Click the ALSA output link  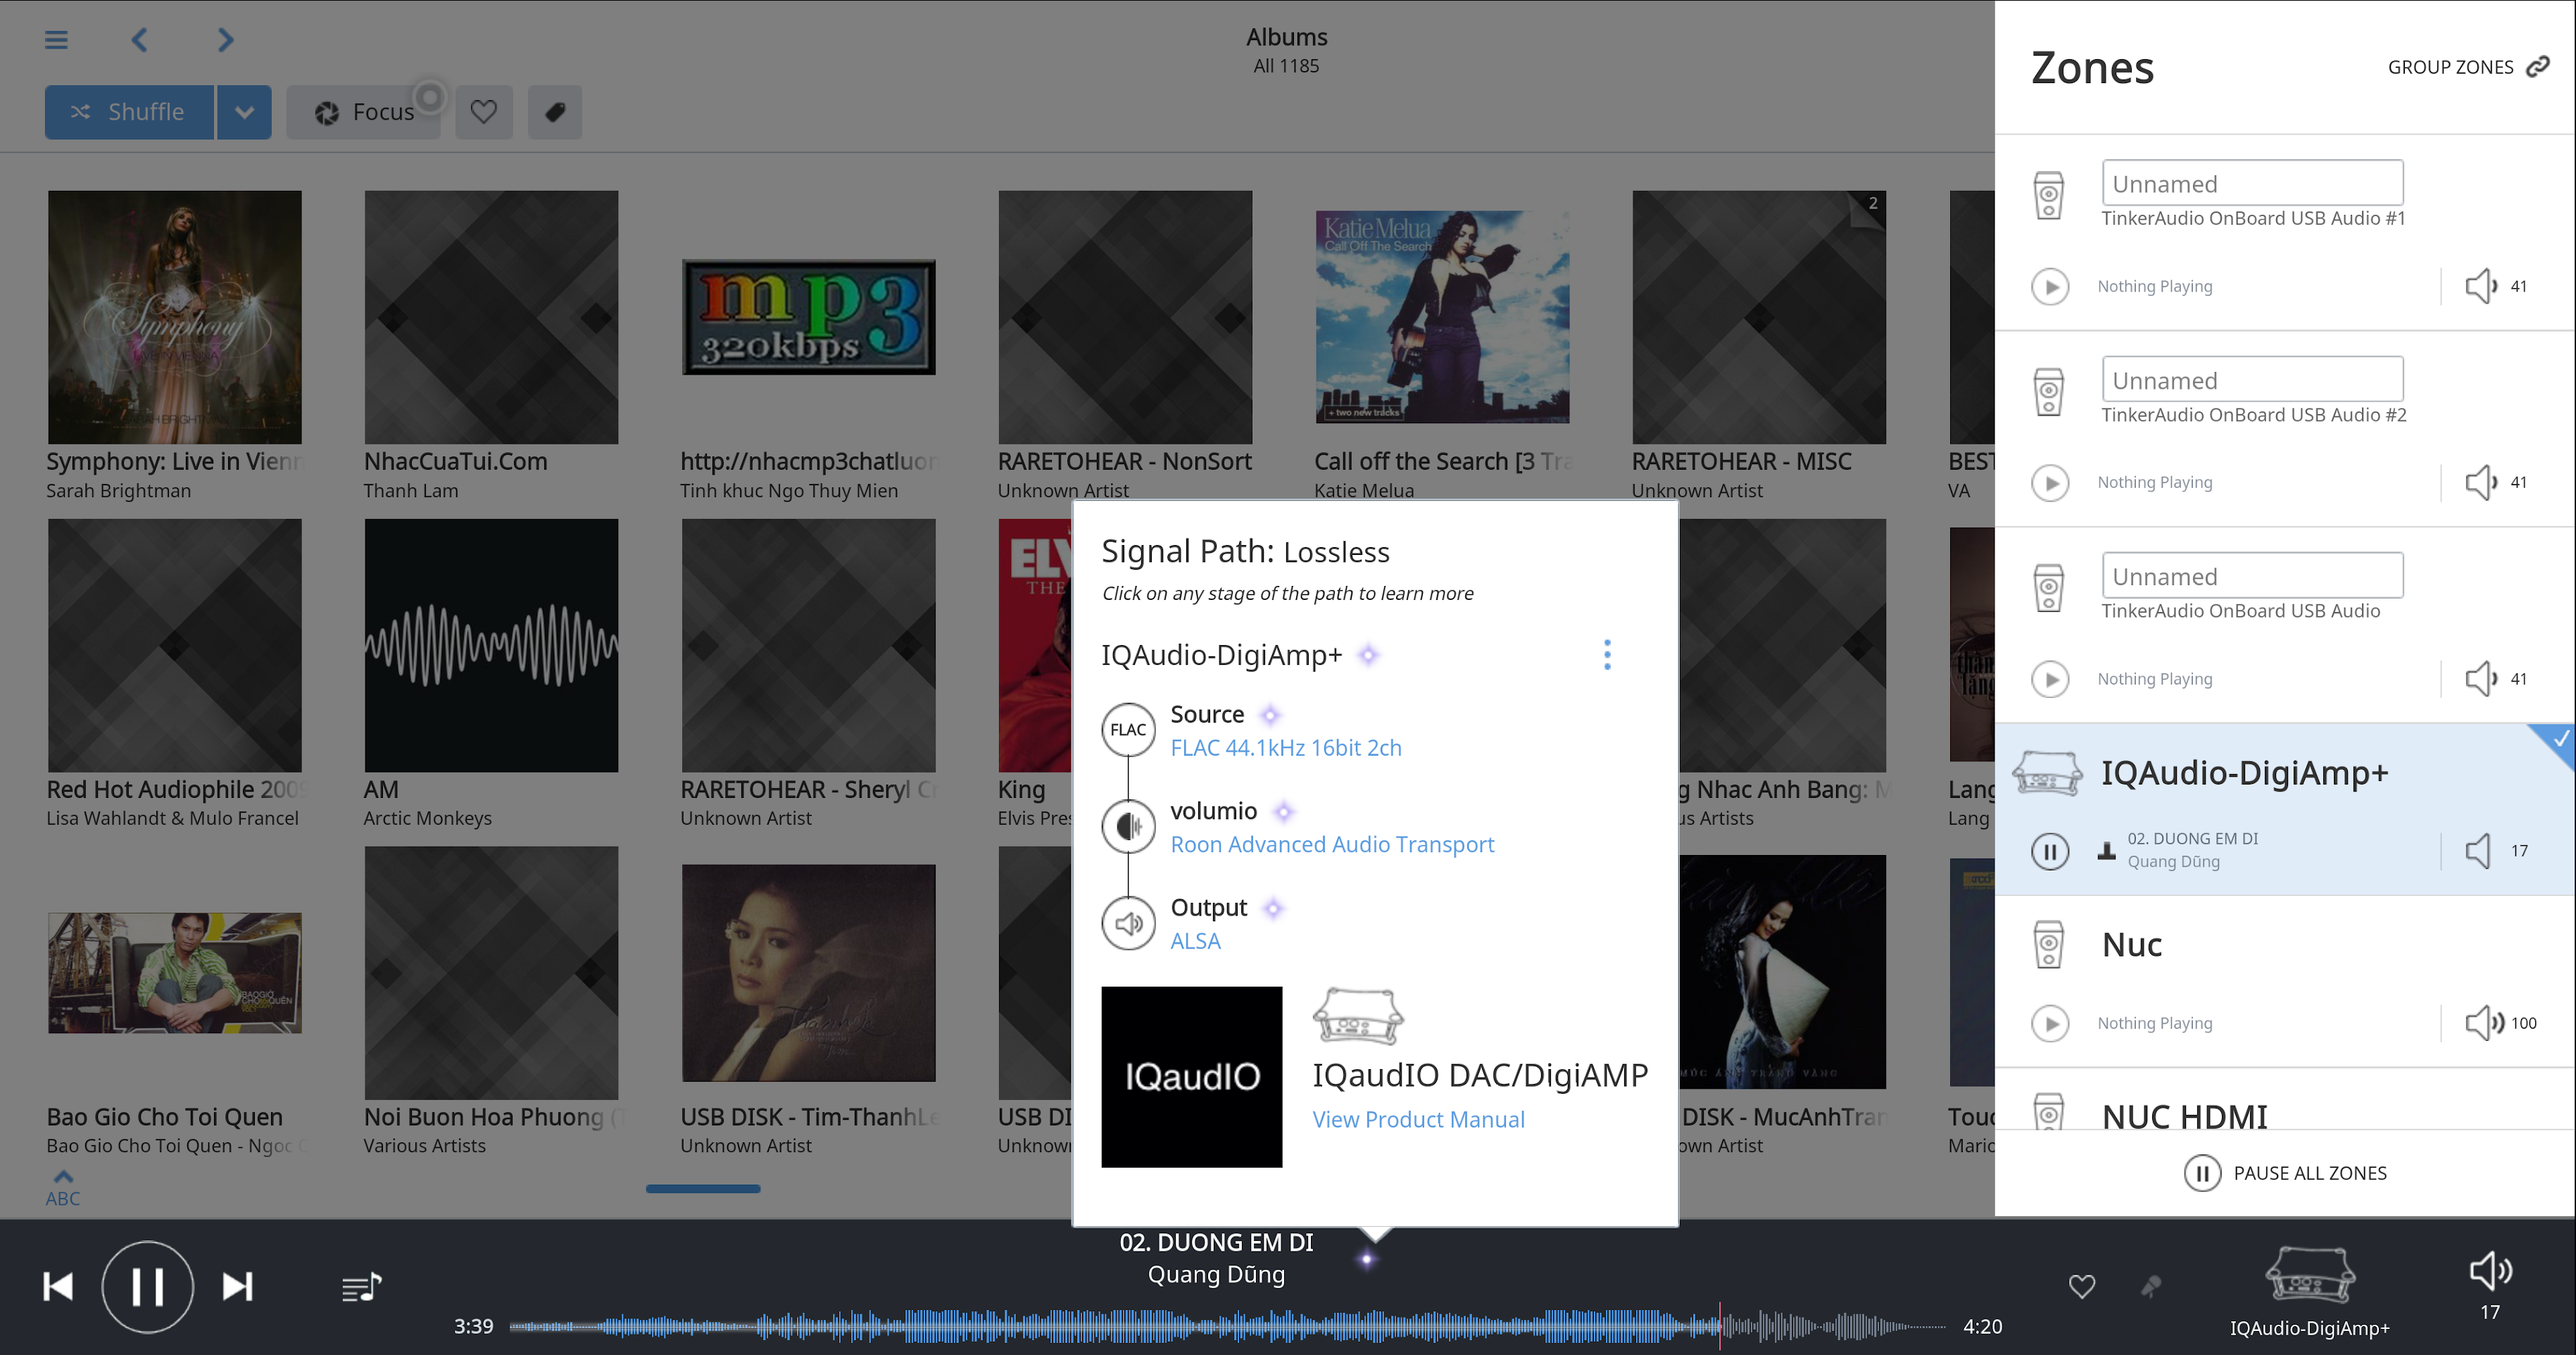coord(1195,941)
